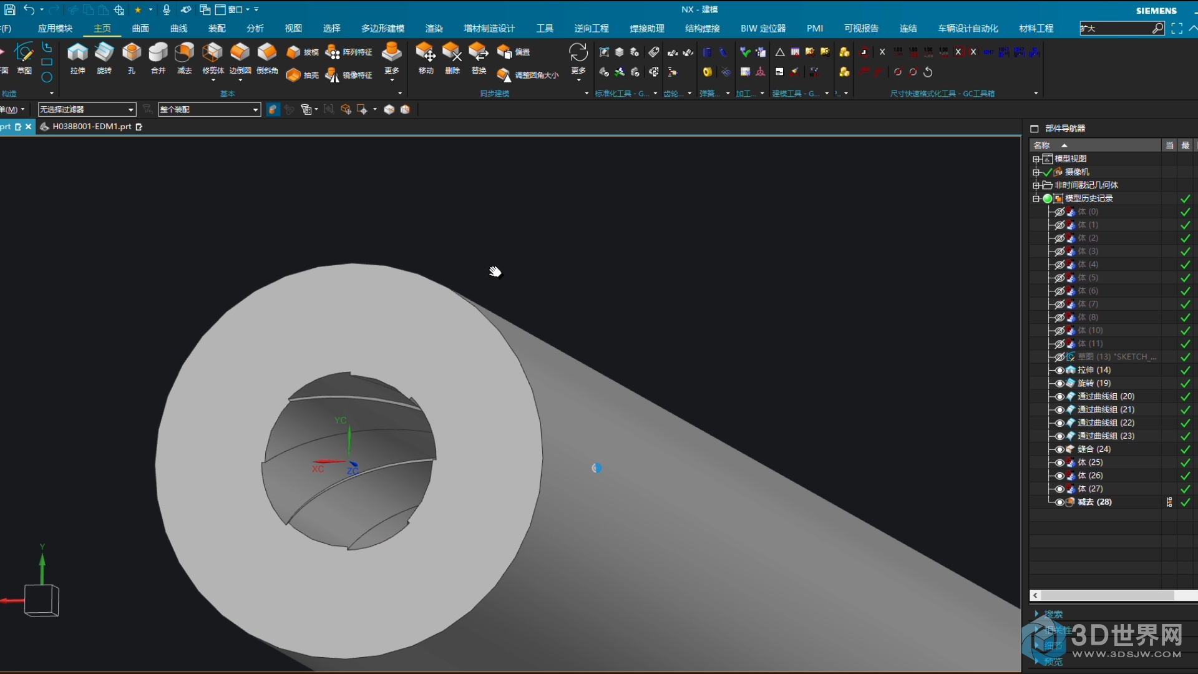Click the part navigator horizontal scrollbar
Screen dimensions: 1198x674
point(1108,596)
